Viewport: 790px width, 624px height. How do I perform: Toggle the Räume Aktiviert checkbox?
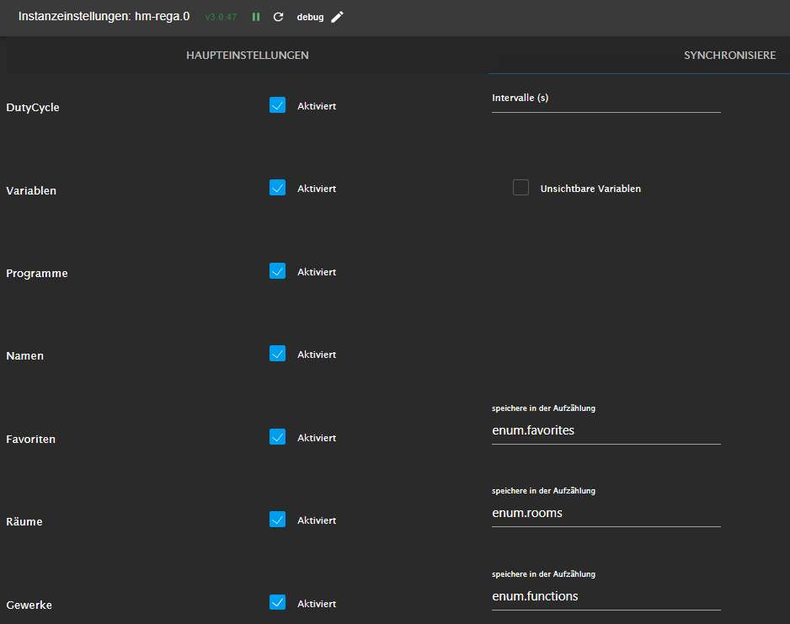(278, 520)
